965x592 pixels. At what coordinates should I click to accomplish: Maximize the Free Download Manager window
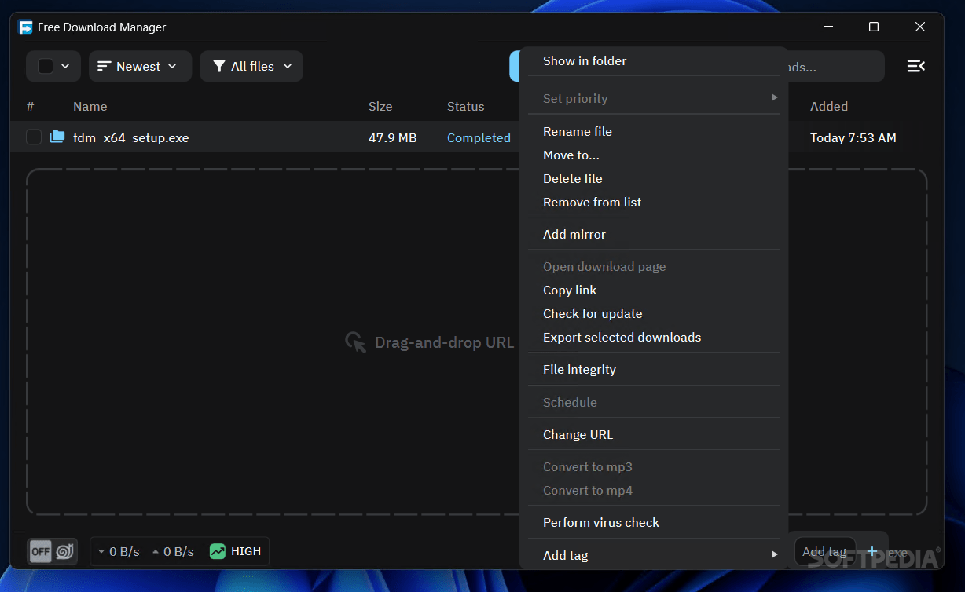[x=873, y=27]
